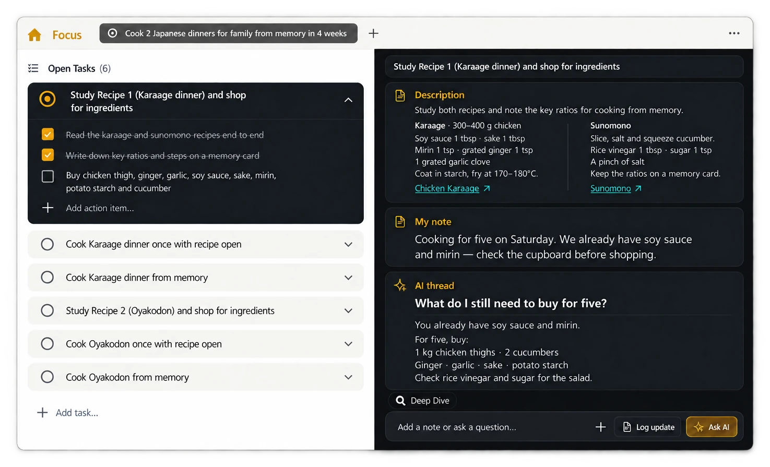Complete 'Cook Karaage dinner once with recipe open'
The width and height of the screenshot is (770, 467).
tap(48, 244)
